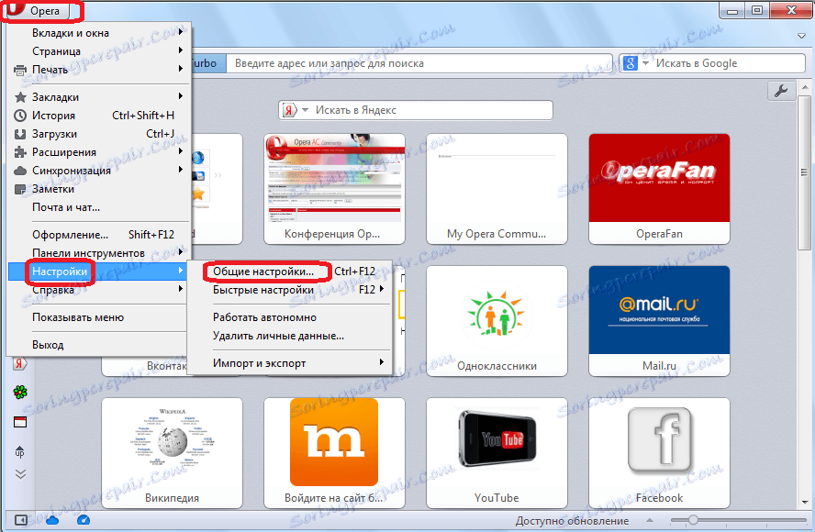
Task: Open the Facebook speed dial thumbnail
Action: [x=659, y=453]
